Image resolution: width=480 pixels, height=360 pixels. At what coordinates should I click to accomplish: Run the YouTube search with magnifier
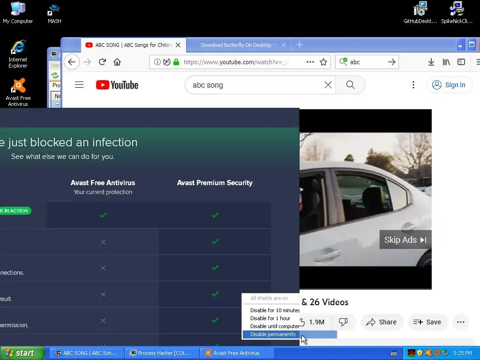(x=351, y=85)
